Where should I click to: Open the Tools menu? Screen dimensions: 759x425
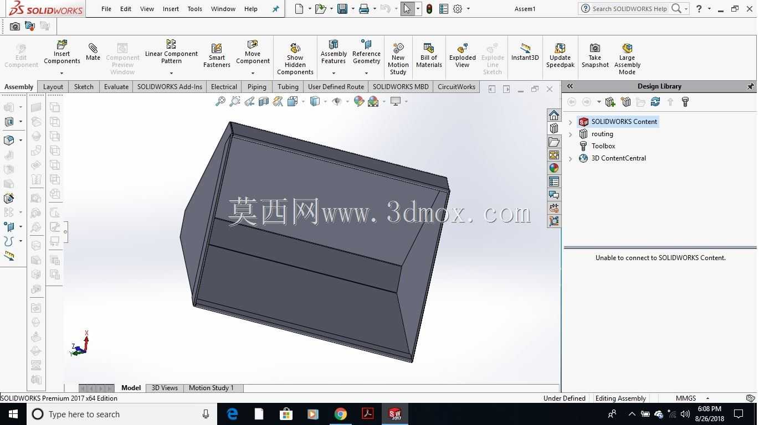coord(194,9)
